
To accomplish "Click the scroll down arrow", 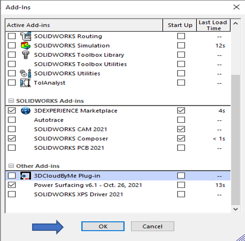I will (x=236, y=209).
